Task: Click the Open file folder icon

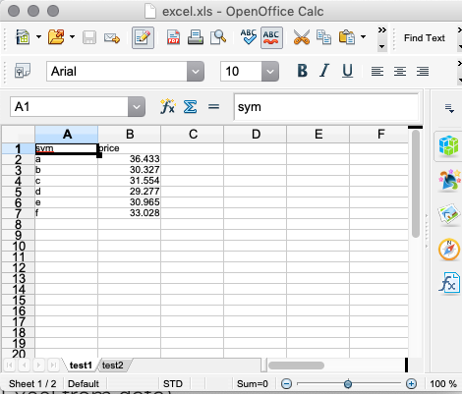Action: (x=56, y=37)
